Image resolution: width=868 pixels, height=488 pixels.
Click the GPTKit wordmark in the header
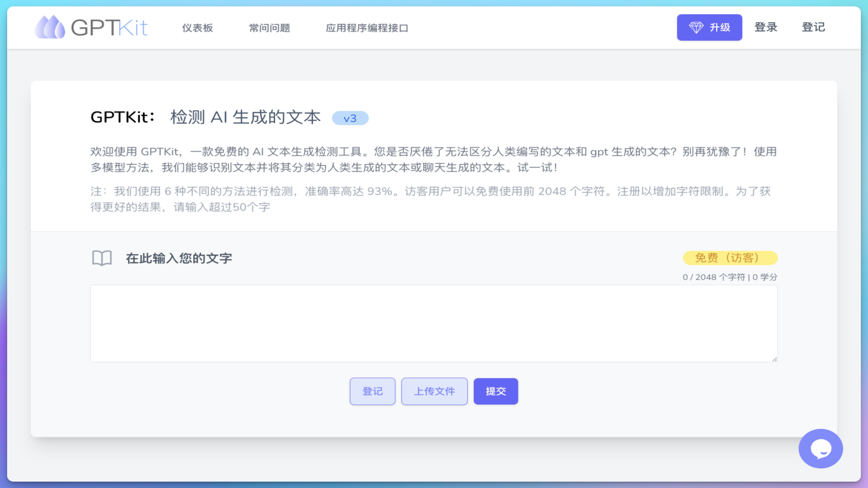tap(109, 28)
